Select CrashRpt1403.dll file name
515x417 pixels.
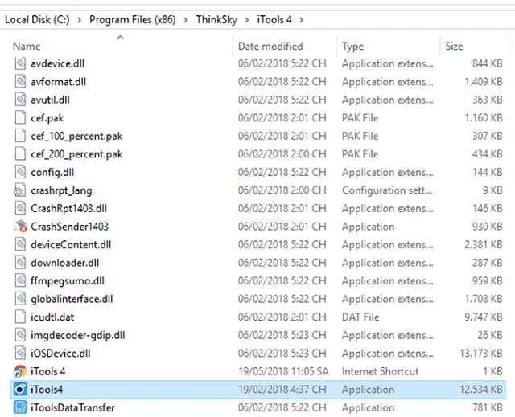(x=68, y=208)
